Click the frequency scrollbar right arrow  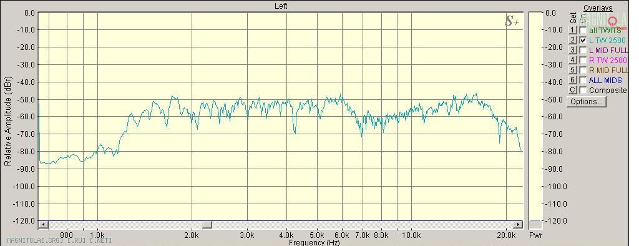(517, 225)
